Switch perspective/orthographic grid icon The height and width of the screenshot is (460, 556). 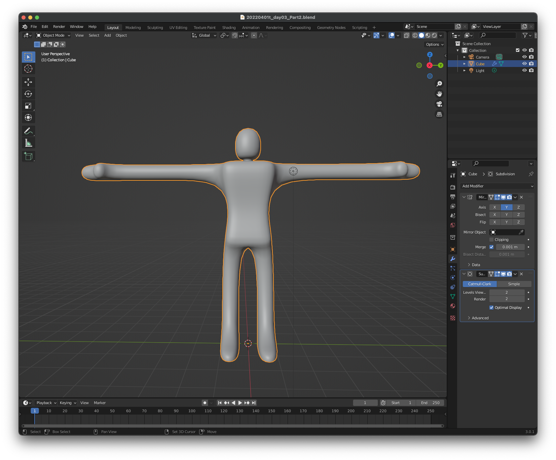click(439, 114)
